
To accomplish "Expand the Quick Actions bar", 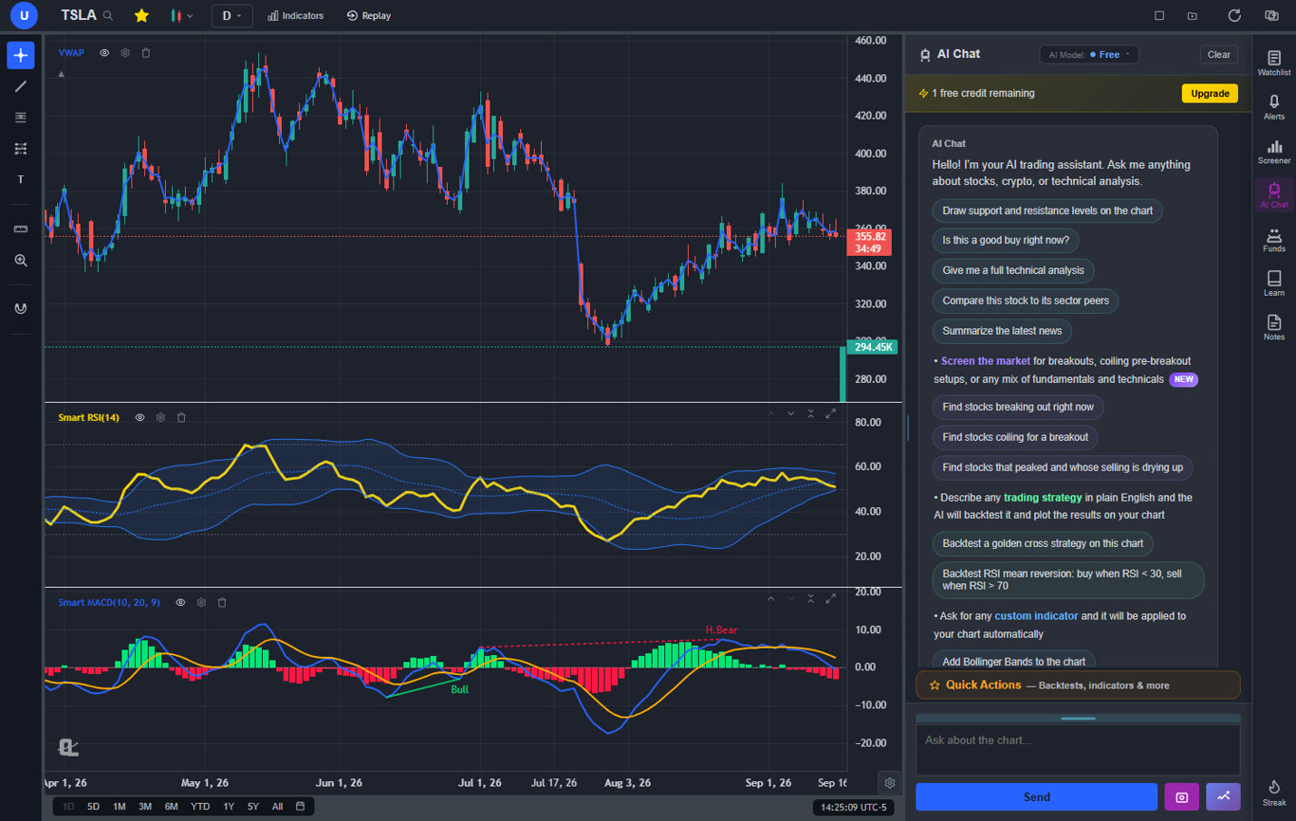I will (x=1078, y=684).
